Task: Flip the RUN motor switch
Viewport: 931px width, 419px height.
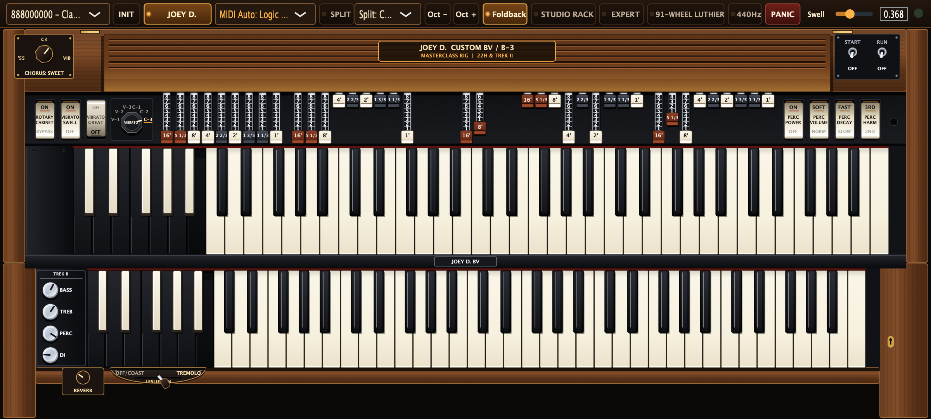Action: (x=882, y=53)
